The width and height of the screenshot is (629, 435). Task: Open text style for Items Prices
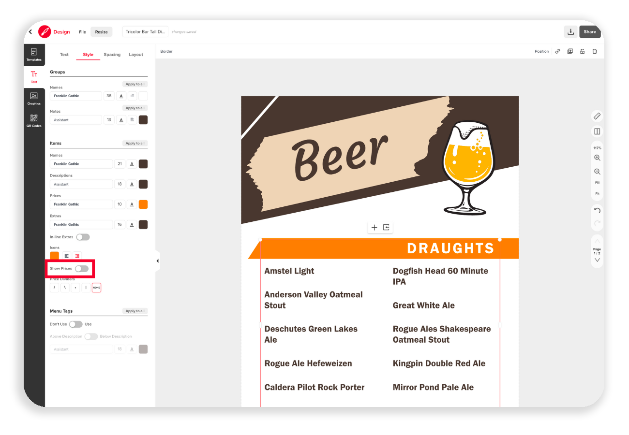[x=132, y=204]
